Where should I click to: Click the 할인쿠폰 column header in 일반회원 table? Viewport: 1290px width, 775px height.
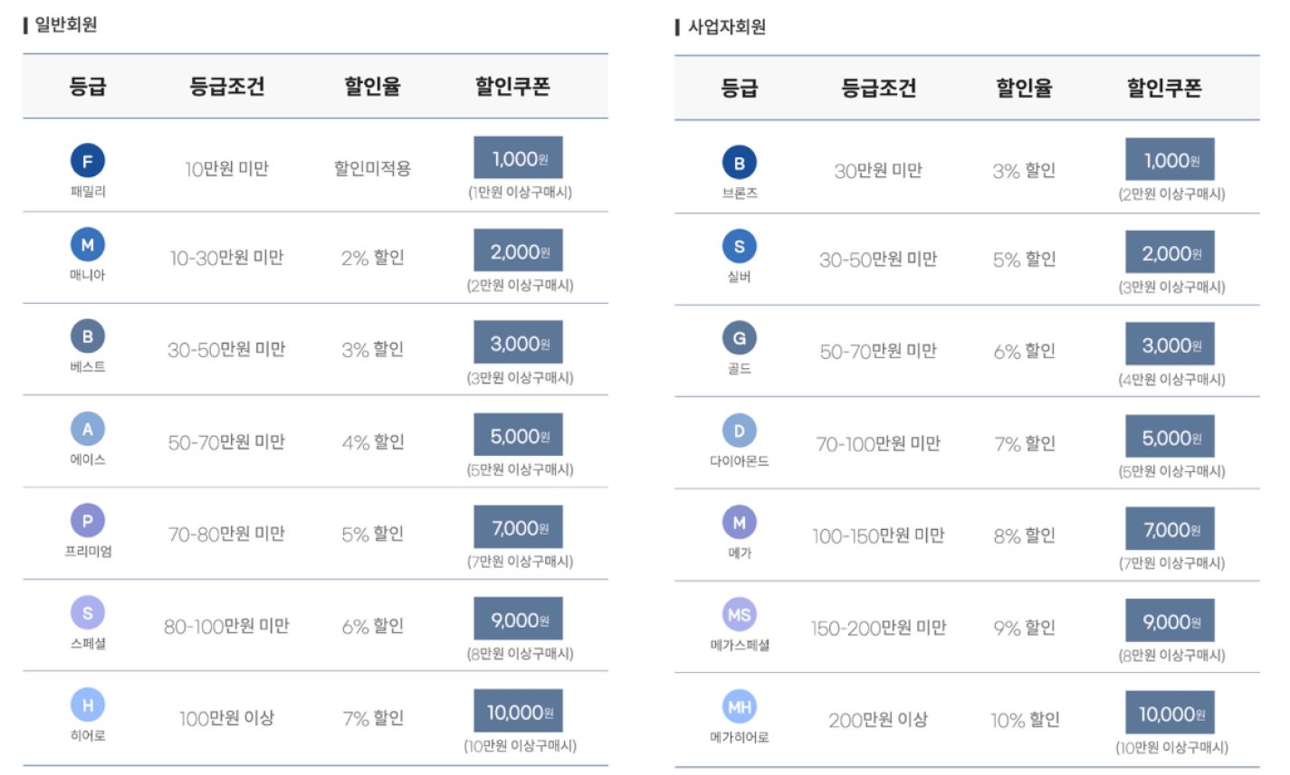coord(512,87)
